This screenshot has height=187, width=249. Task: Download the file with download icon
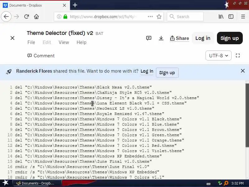tap(161, 38)
